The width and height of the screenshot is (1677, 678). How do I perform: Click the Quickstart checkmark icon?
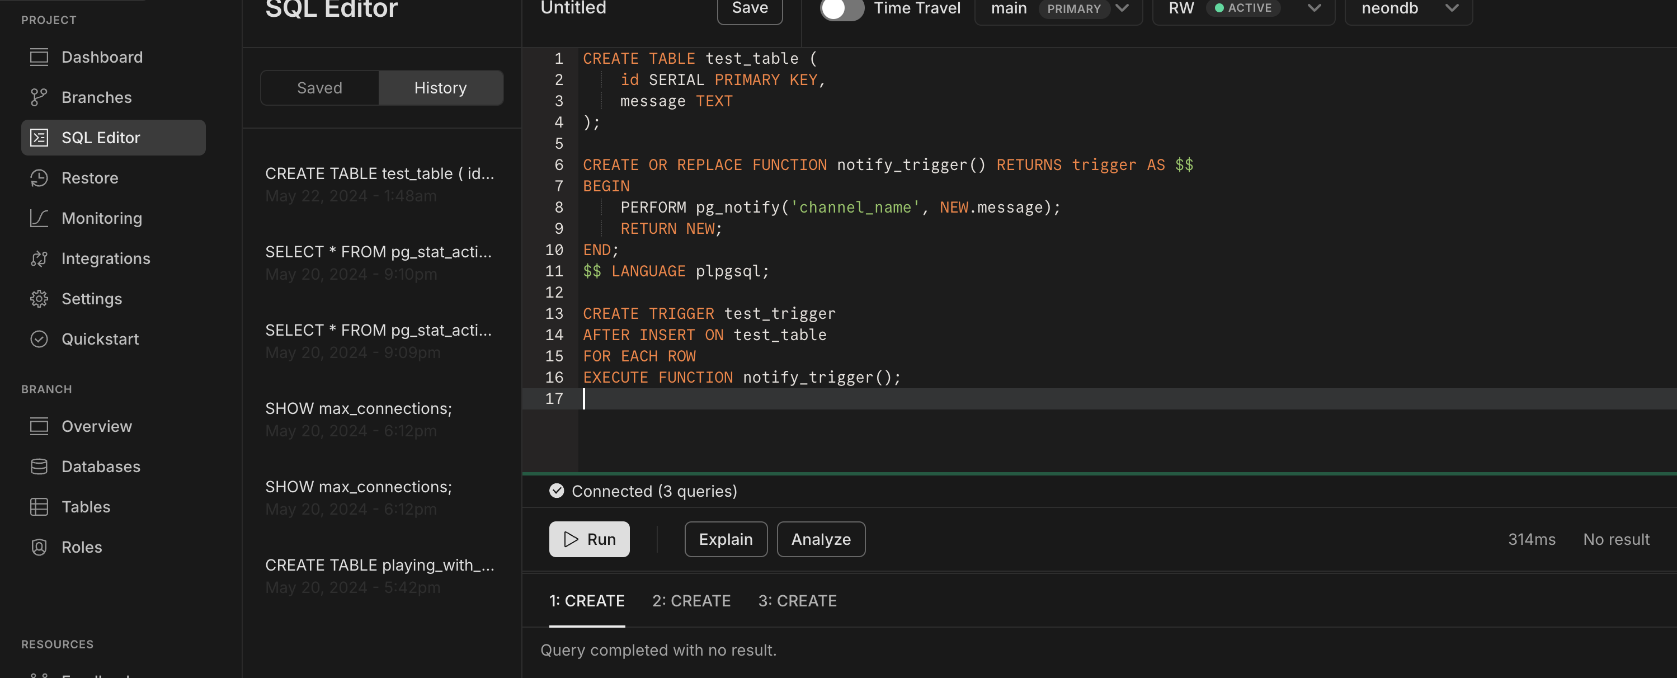[39, 340]
